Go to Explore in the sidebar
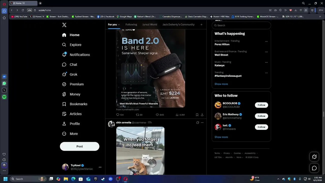325x183 pixels. tap(72, 45)
